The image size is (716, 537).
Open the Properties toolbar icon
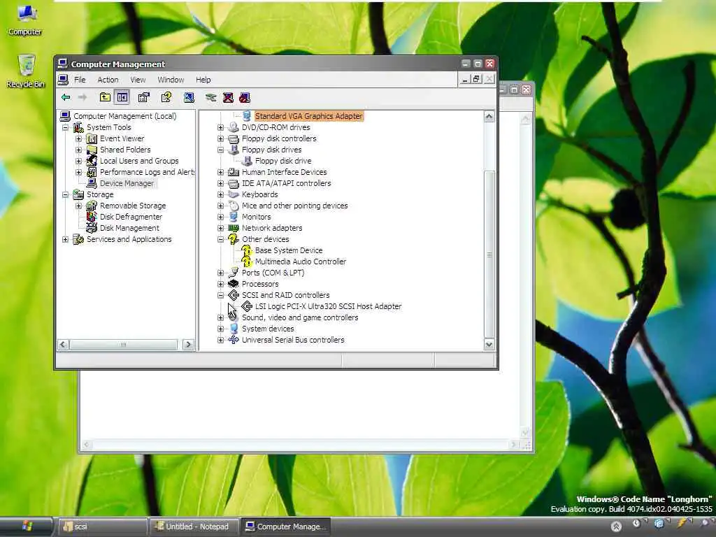[x=144, y=97]
